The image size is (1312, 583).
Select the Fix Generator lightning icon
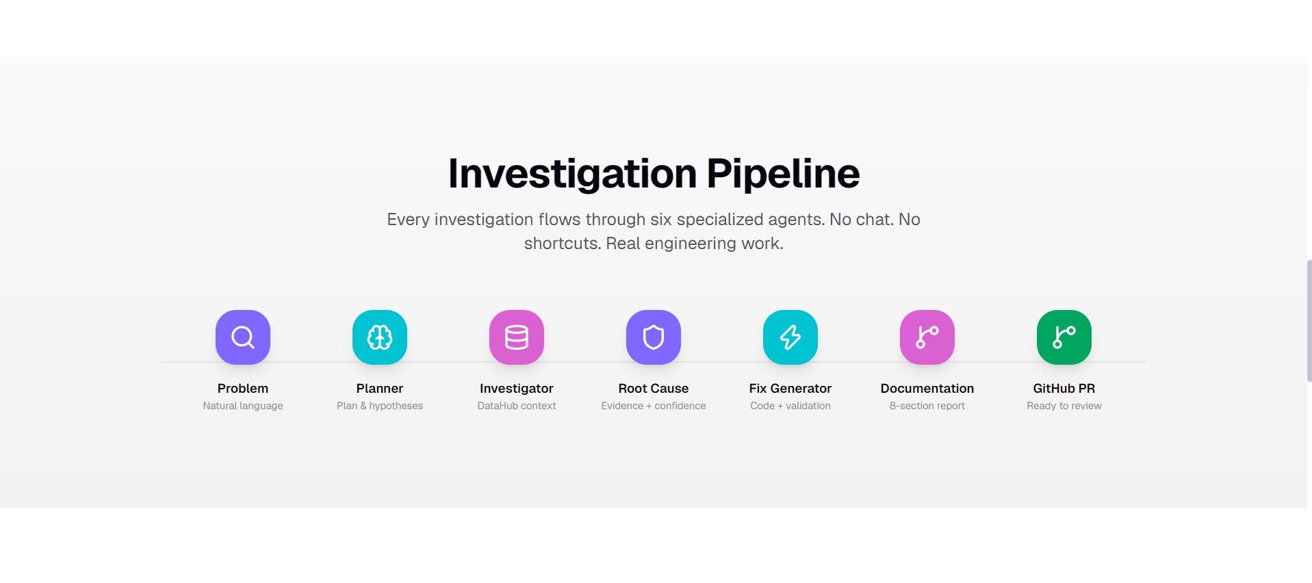click(790, 337)
